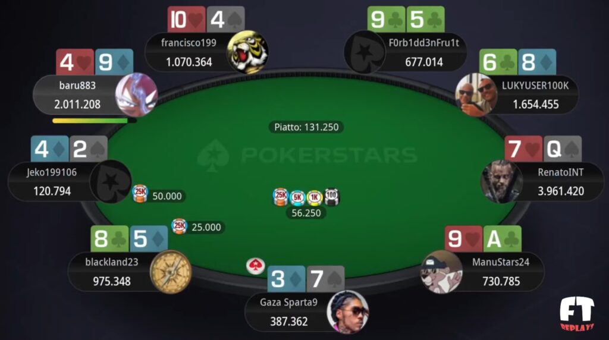
Task: Click RenatoINT's Queen of spades card
Action: (x=563, y=149)
